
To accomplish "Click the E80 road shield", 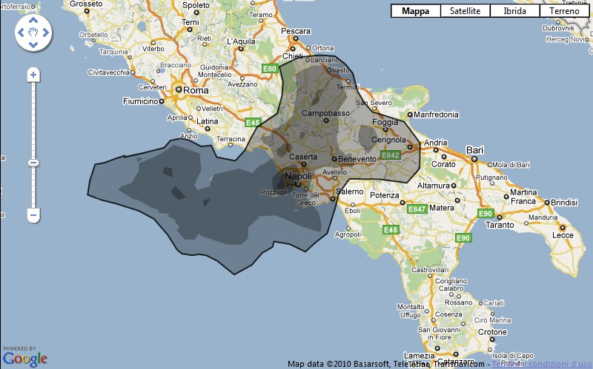I will pos(270,69).
